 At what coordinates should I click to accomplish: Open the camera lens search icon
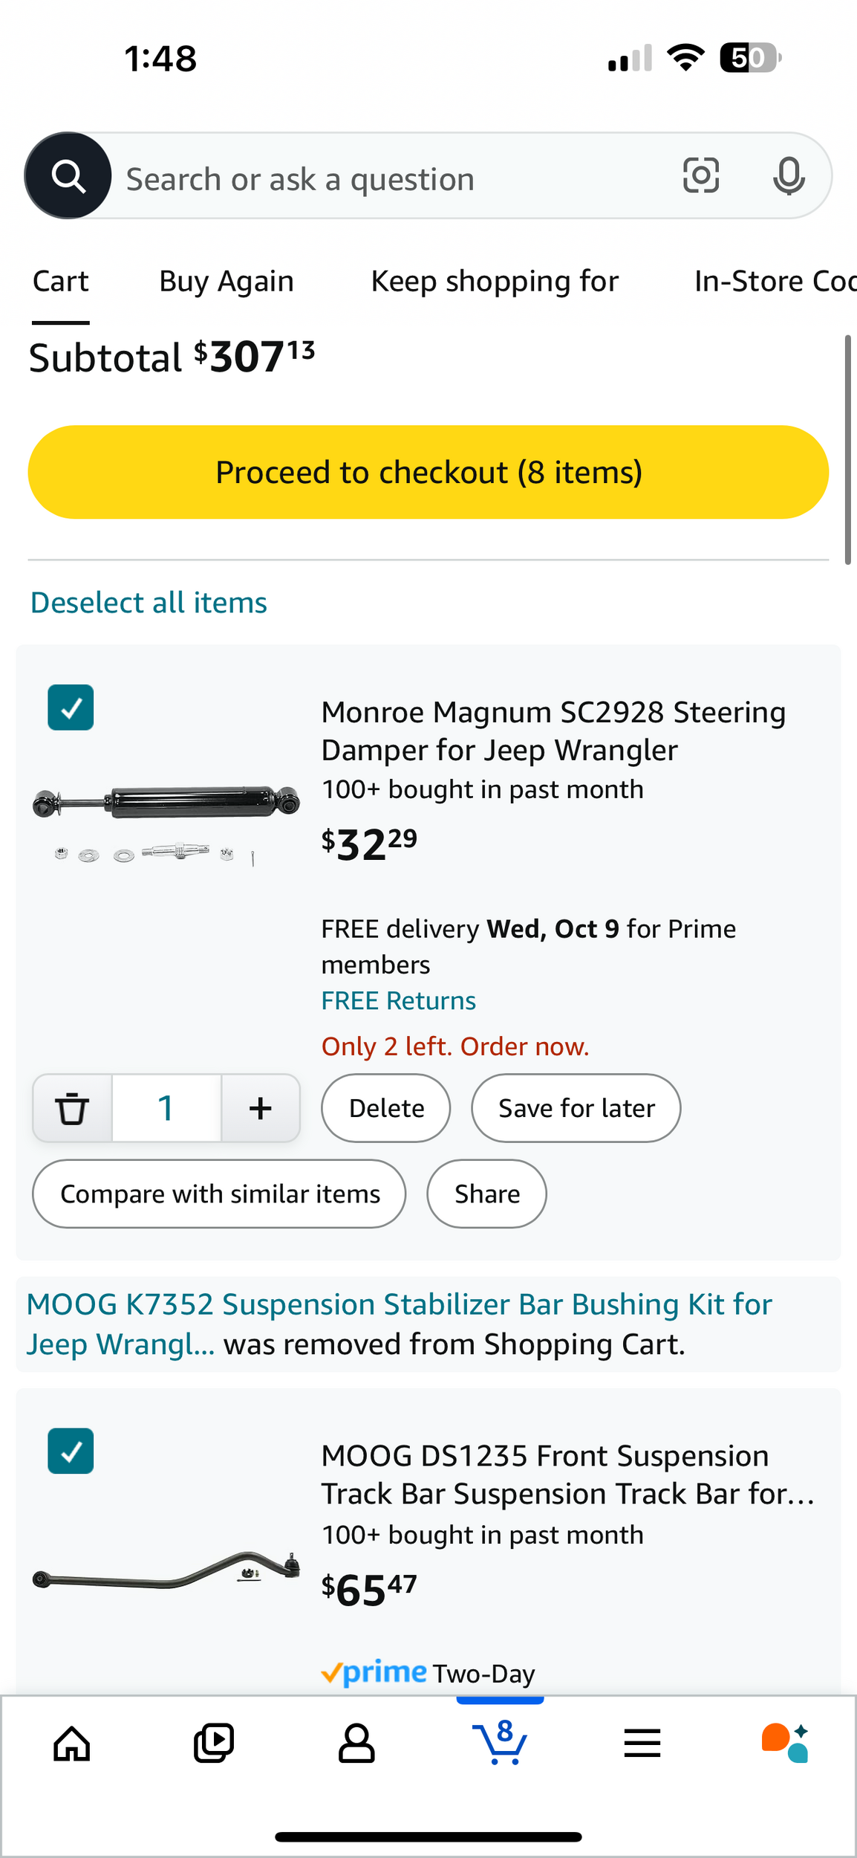coord(700,176)
